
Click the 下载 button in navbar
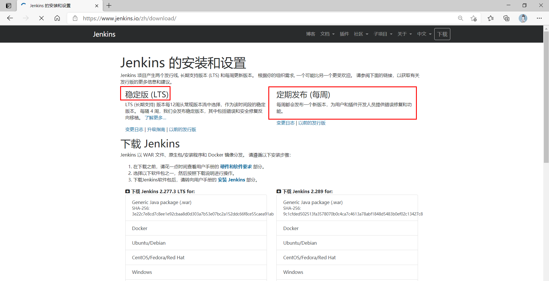coord(442,34)
